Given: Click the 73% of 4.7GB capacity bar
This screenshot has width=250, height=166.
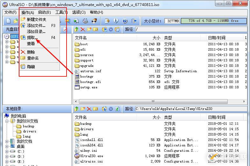Looking at the screenshot, I should pos(214,21).
